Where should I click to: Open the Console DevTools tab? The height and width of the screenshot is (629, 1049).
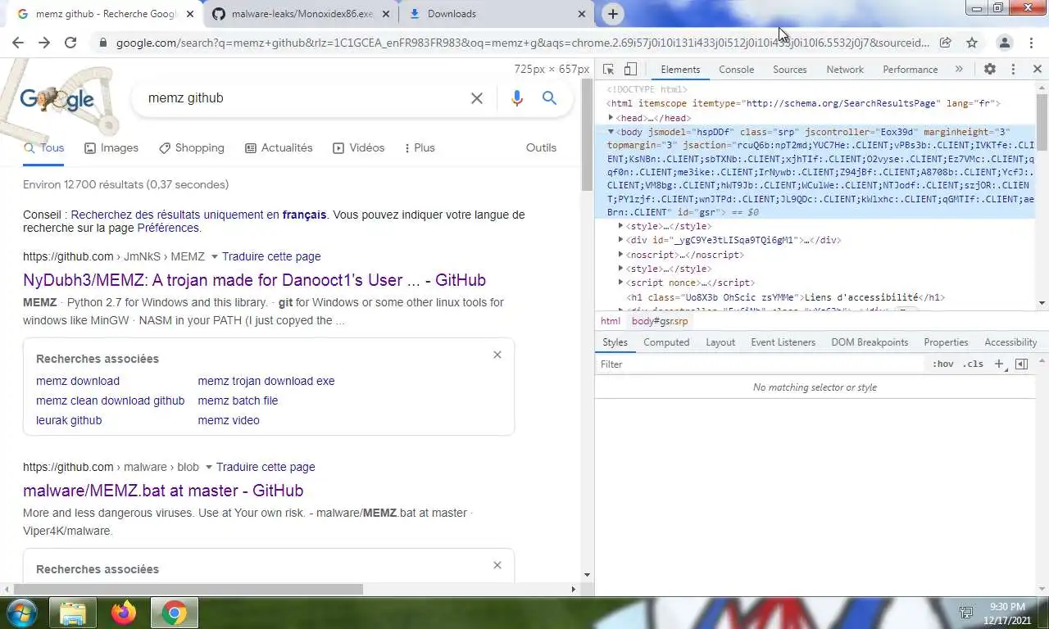point(736,70)
